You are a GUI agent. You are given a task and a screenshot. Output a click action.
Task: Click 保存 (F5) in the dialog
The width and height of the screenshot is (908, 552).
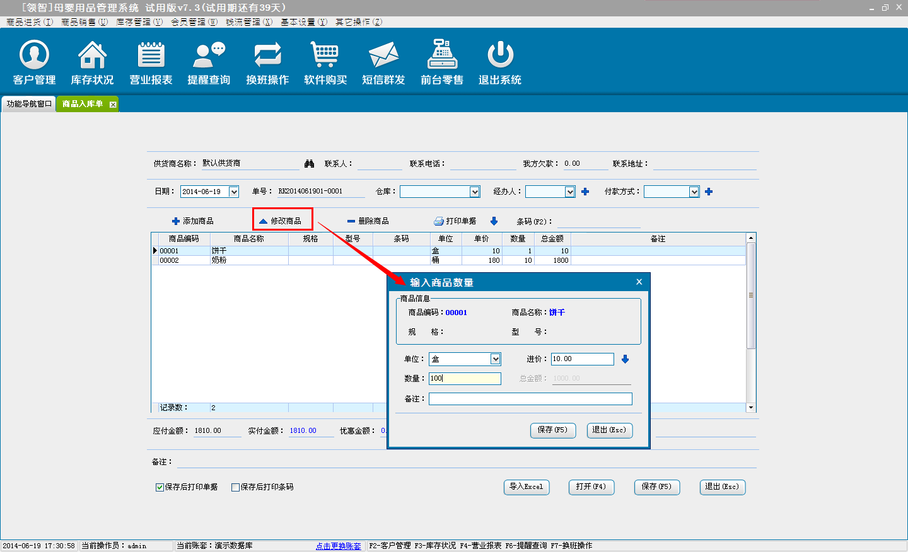[552, 430]
